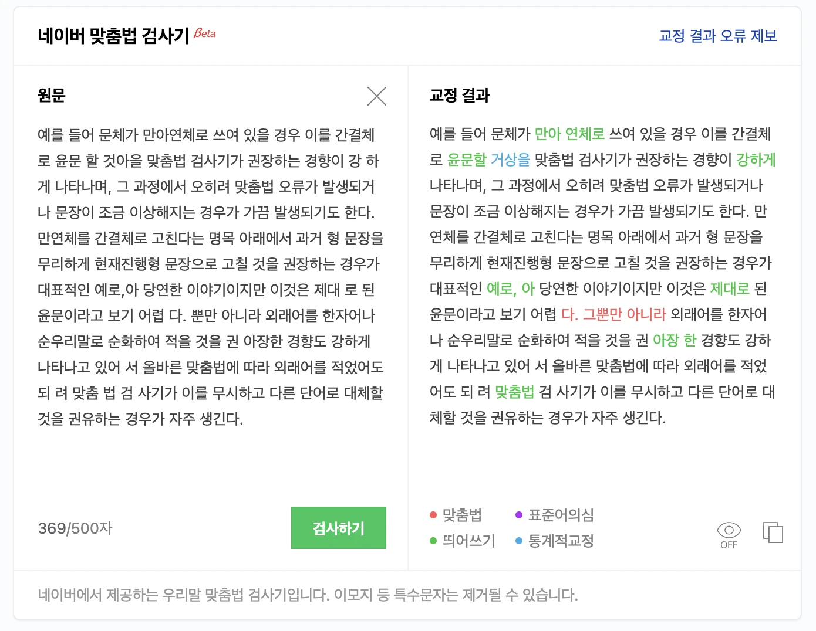Image resolution: width=816 pixels, height=631 pixels.
Task: Click the 강하게 statistical correction word
Action: point(755,159)
